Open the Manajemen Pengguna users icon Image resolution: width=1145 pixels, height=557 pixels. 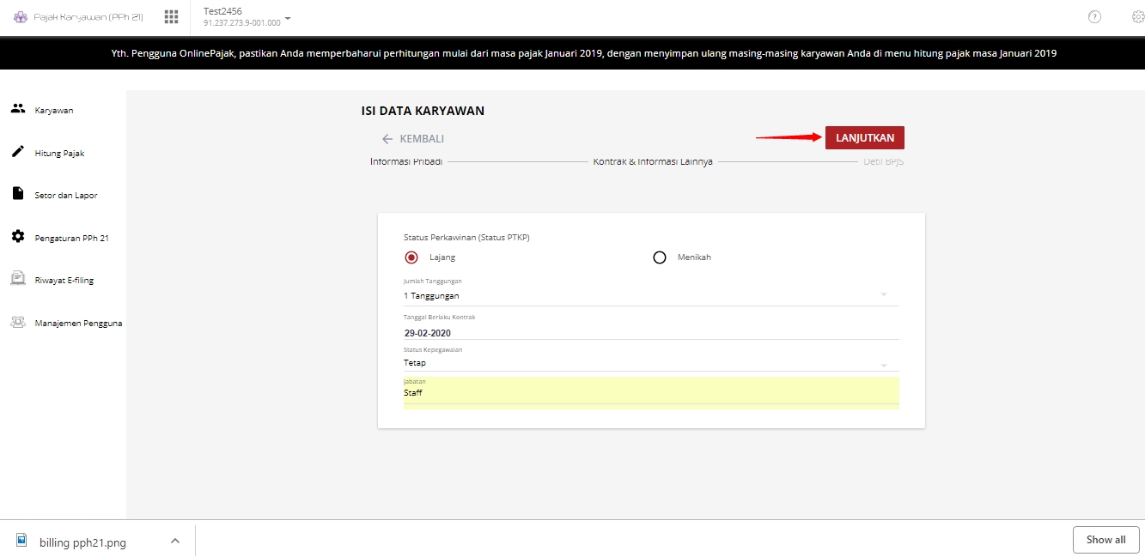18,323
